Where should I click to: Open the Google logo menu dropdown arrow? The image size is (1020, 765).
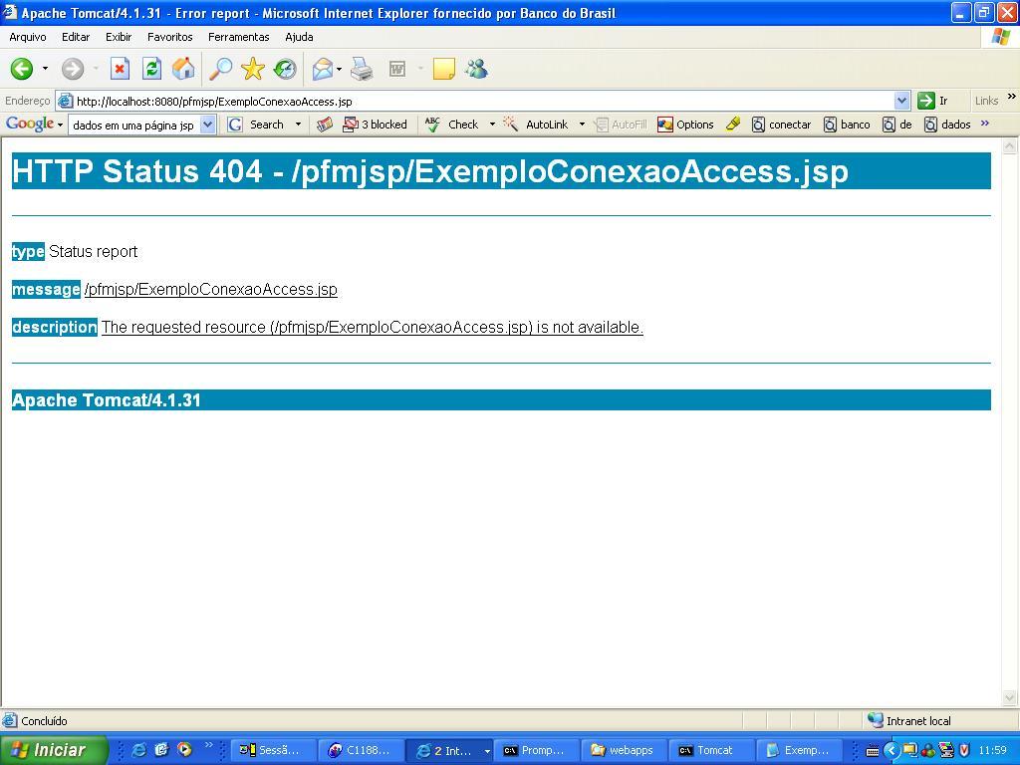pyautogui.click(x=60, y=125)
